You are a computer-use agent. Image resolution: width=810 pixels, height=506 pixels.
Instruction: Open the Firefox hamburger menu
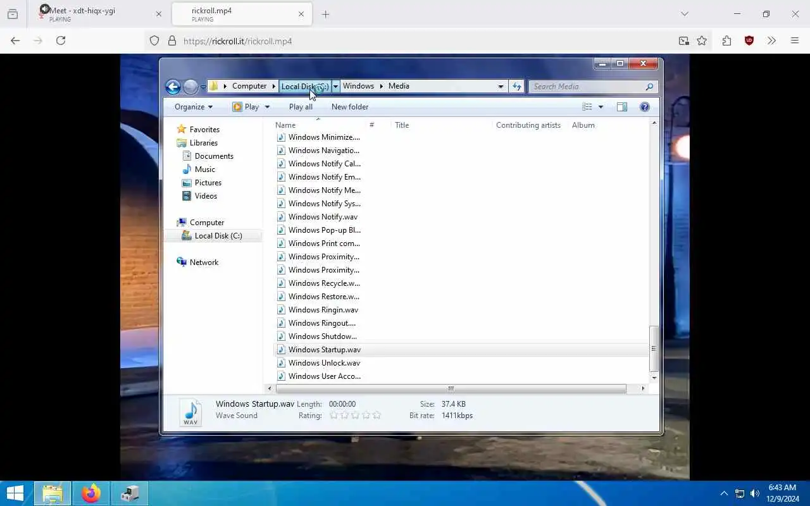tap(795, 40)
